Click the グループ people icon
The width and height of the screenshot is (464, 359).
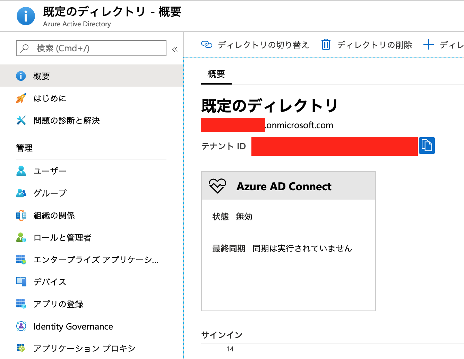click(21, 193)
